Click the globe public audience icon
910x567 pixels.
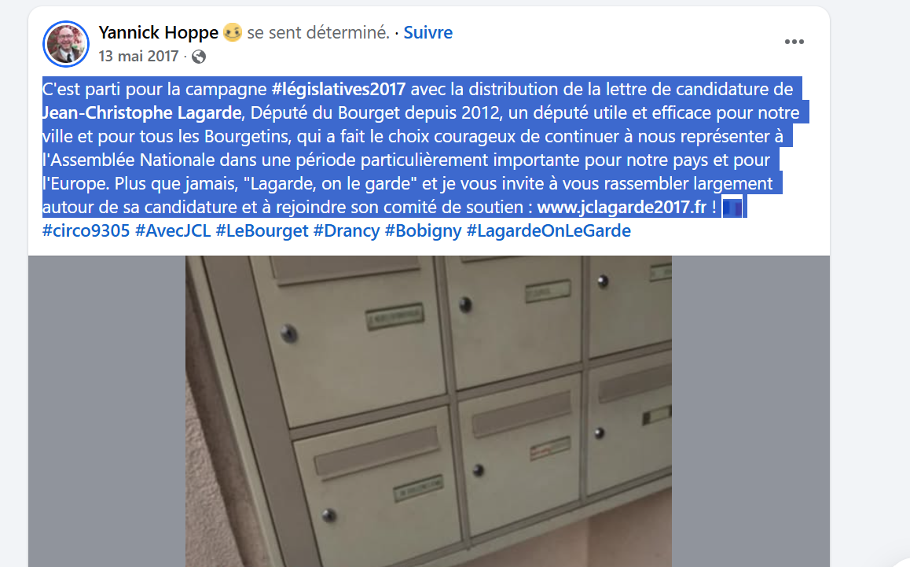click(x=199, y=57)
